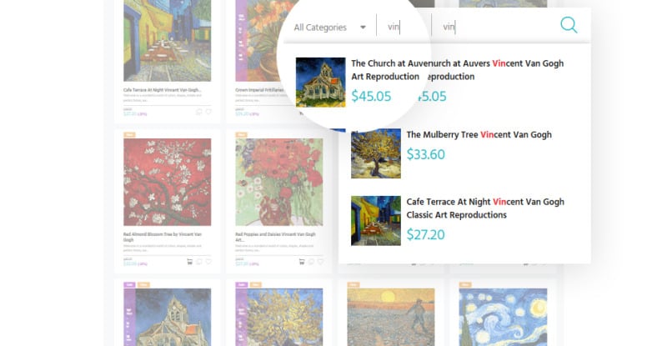
Task: Click comment icon on Red Almond Blossom card
Action: [199, 262]
